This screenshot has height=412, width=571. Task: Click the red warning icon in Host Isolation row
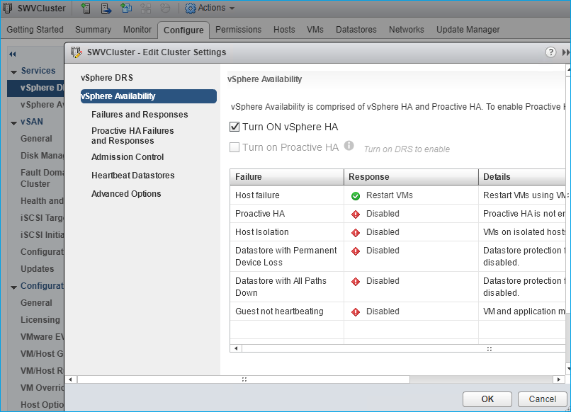tap(356, 233)
